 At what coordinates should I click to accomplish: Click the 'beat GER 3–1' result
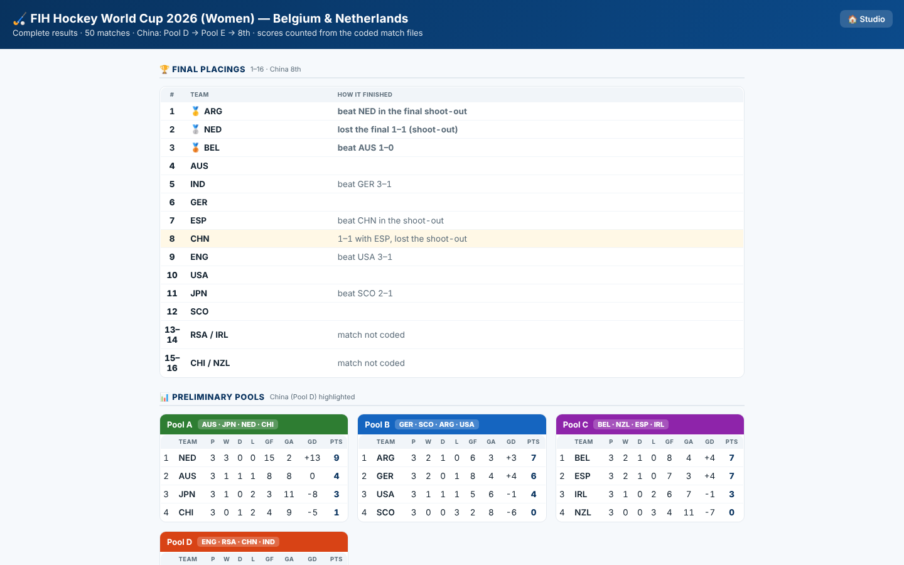point(365,184)
